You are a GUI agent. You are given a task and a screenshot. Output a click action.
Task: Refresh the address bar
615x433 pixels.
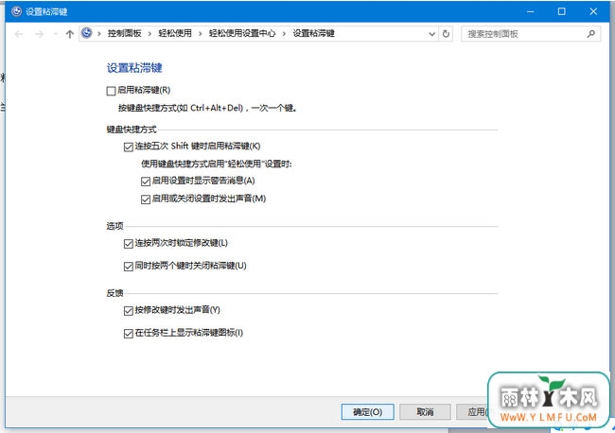tap(446, 34)
